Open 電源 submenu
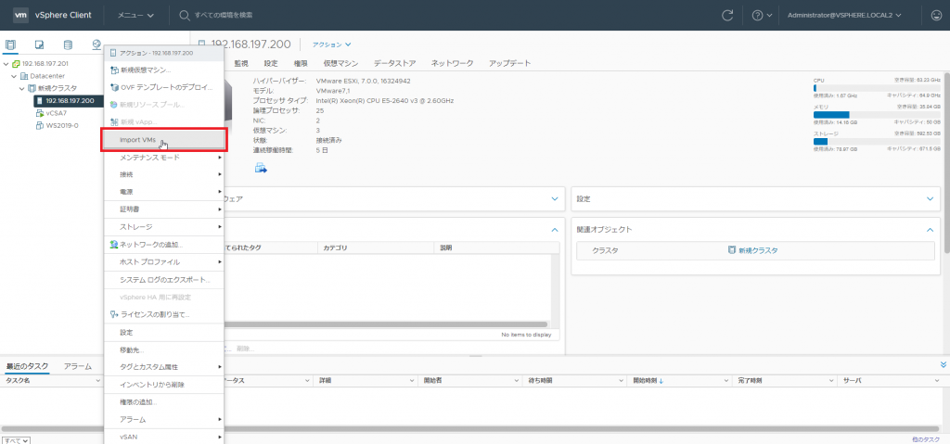This screenshot has height=444, width=950. pos(164,191)
